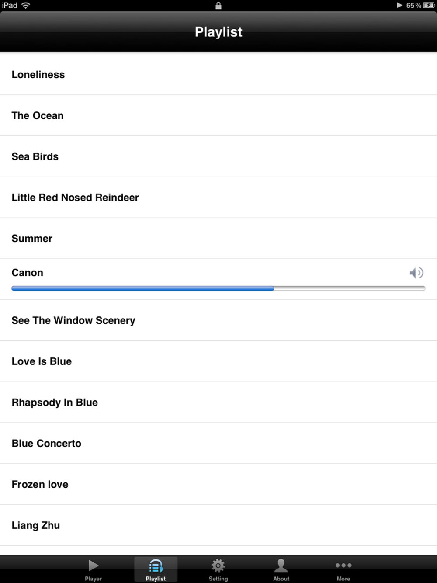Image resolution: width=437 pixels, height=583 pixels.
Task: Tap the lock icon in status bar
Action: click(218, 6)
